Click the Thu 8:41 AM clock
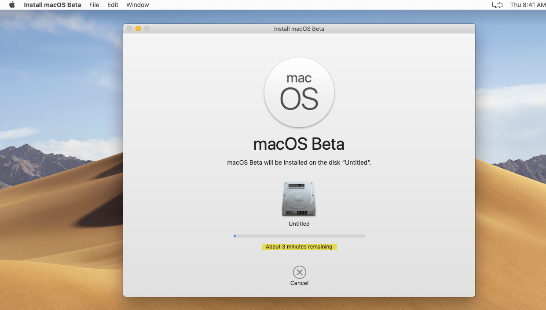The image size is (546, 310). [x=528, y=5]
